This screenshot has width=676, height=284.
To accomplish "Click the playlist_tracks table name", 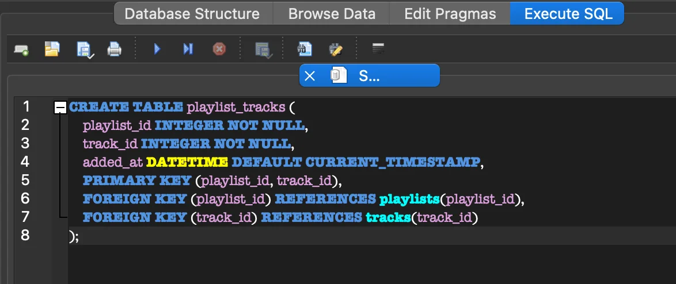I will click(236, 107).
